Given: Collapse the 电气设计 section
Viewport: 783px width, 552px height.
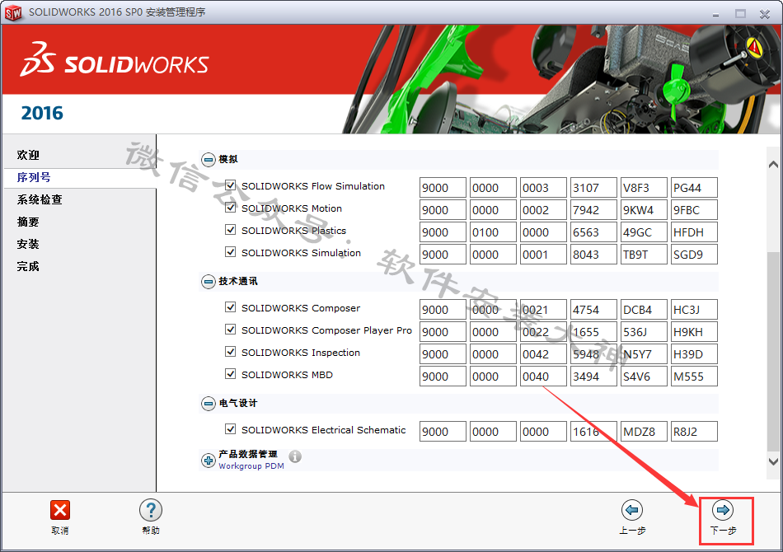Looking at the screenshot, I should 209,403.
